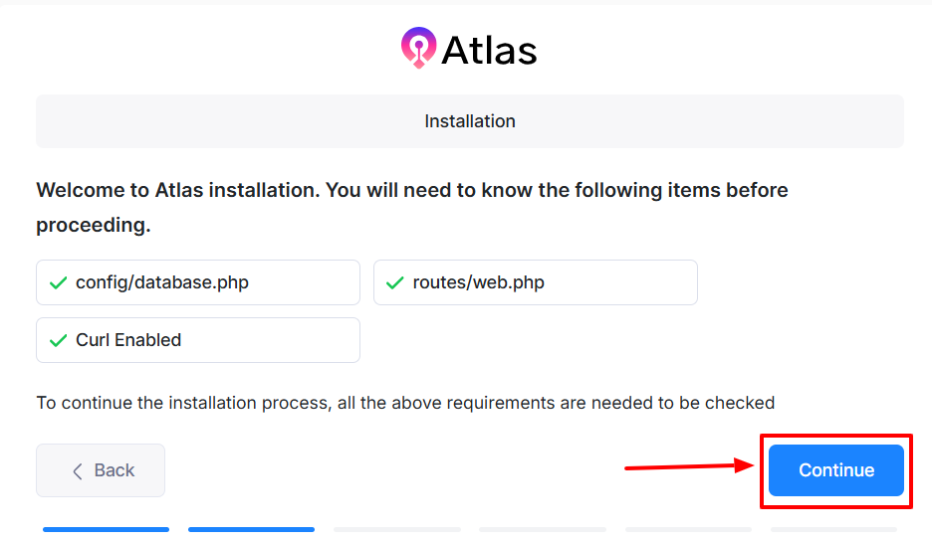Select the Installation header bar

point(470,121)
